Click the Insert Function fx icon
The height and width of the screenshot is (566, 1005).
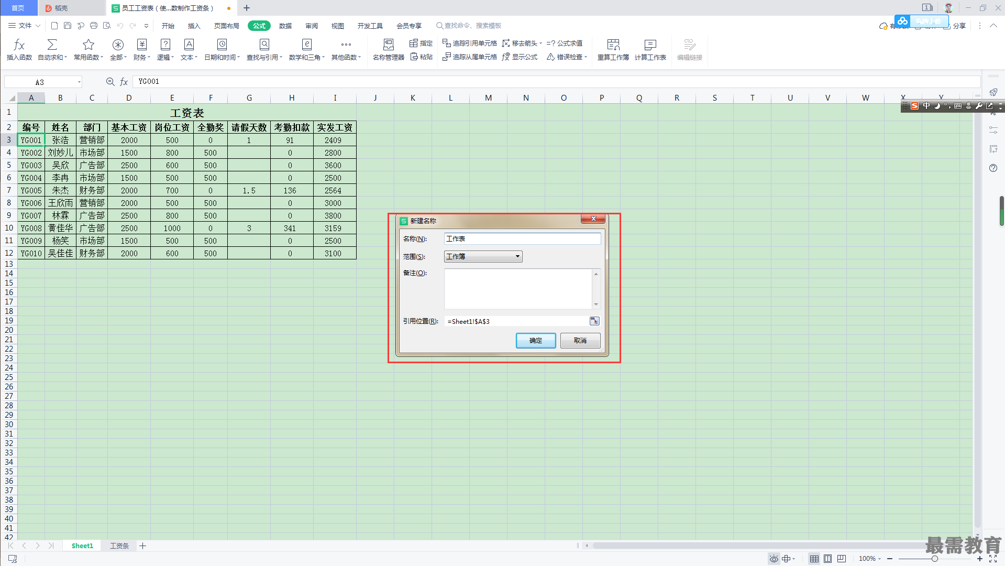(19, 45)
